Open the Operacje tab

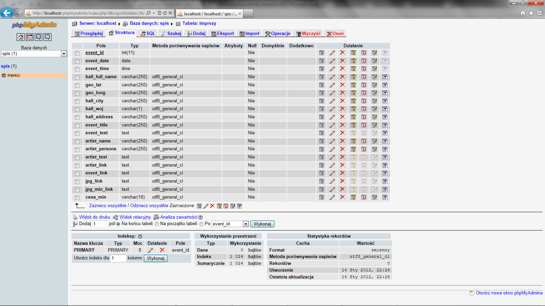click(278, 34)
